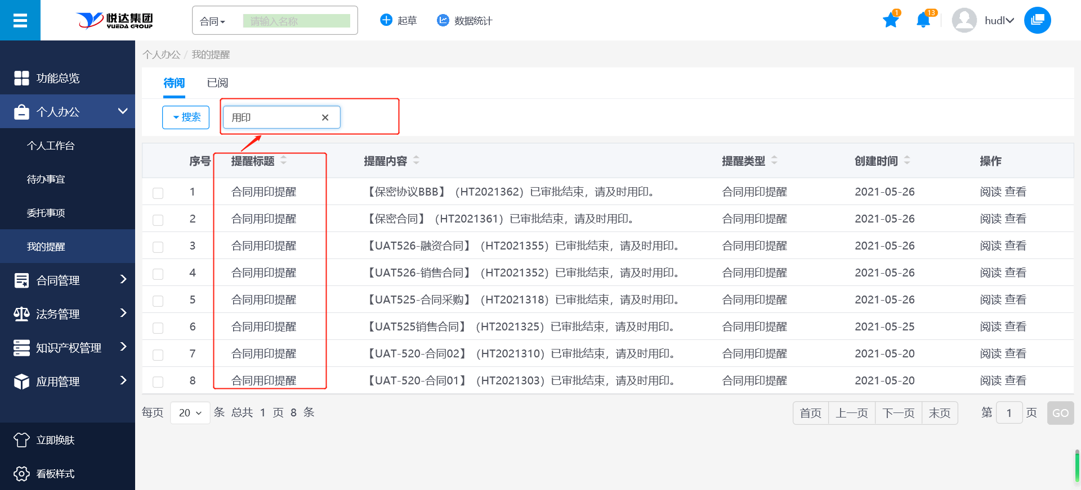Open the 合同 search type dropdown

212,21
